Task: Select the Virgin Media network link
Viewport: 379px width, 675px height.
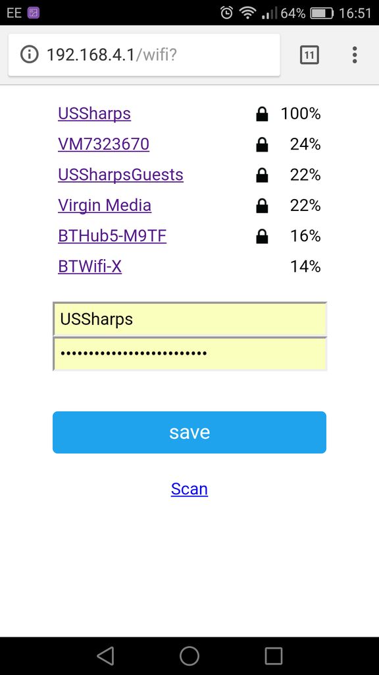Action: pyautogui.click(x=105, y=205)
